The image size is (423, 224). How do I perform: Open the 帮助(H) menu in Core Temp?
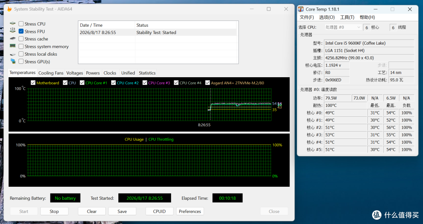[367, 17]
